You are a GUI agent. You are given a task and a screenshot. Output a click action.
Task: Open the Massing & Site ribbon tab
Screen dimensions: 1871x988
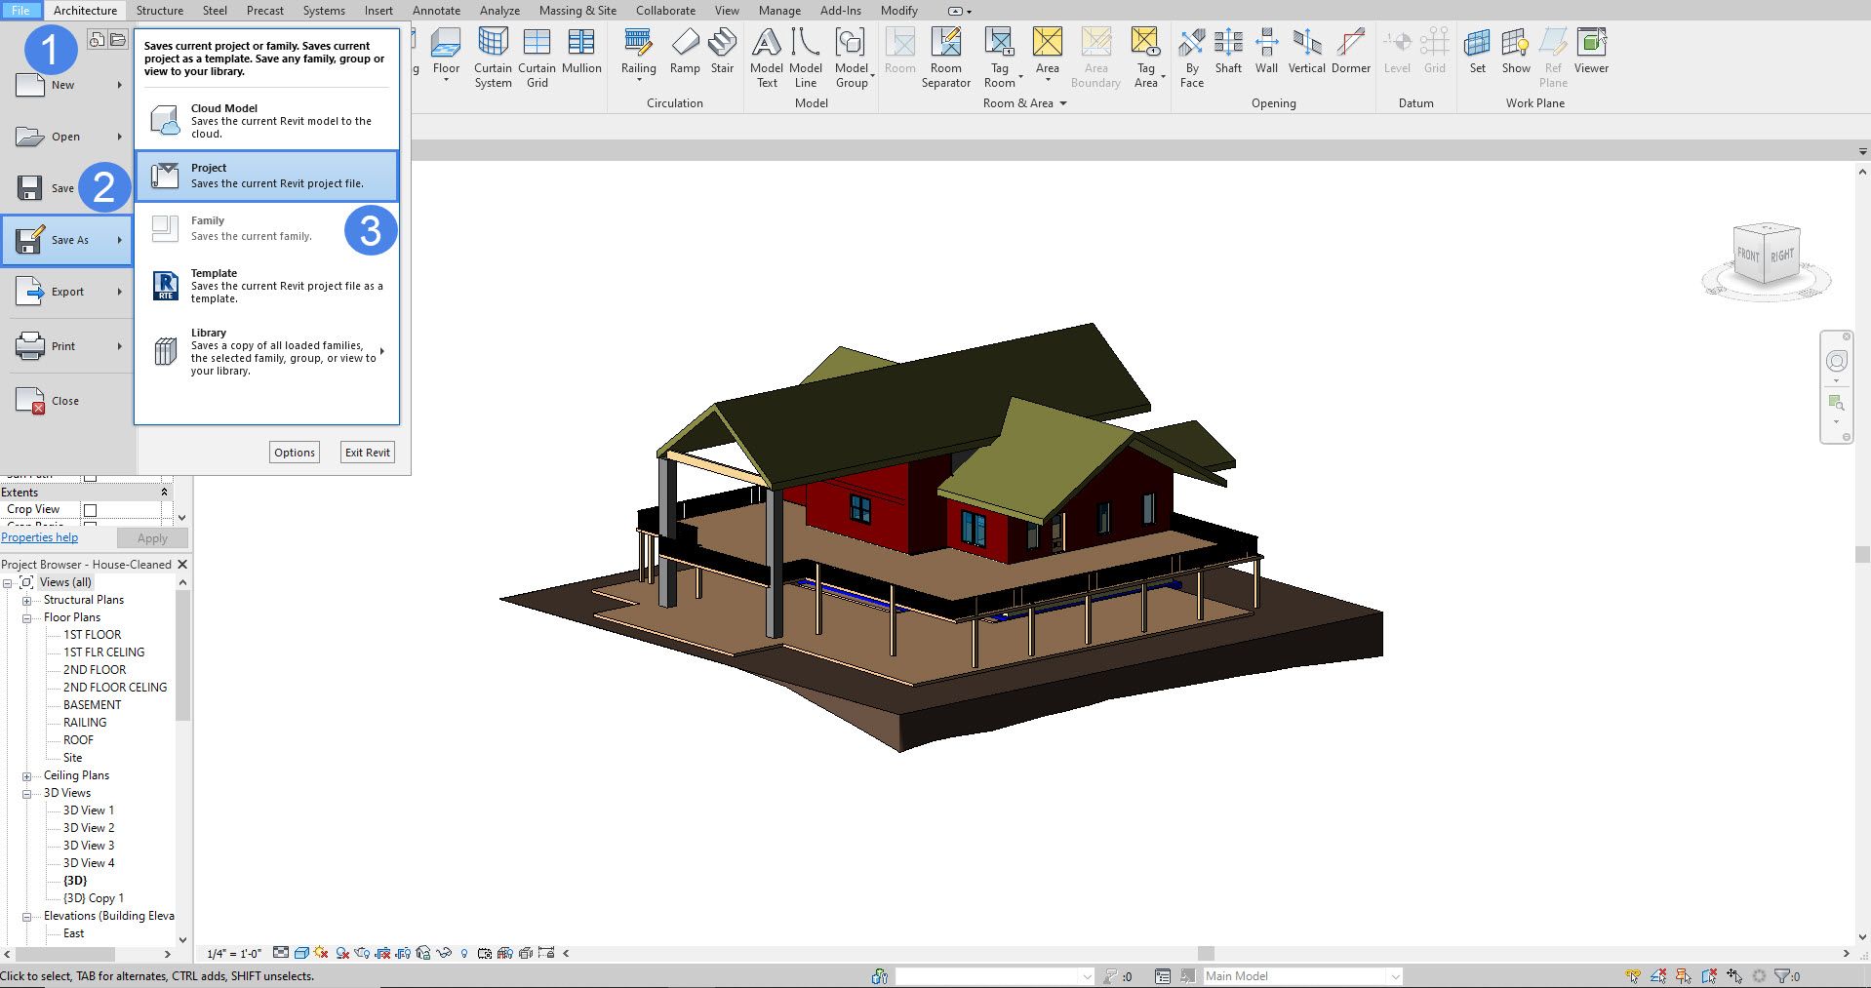coord(577,11)
